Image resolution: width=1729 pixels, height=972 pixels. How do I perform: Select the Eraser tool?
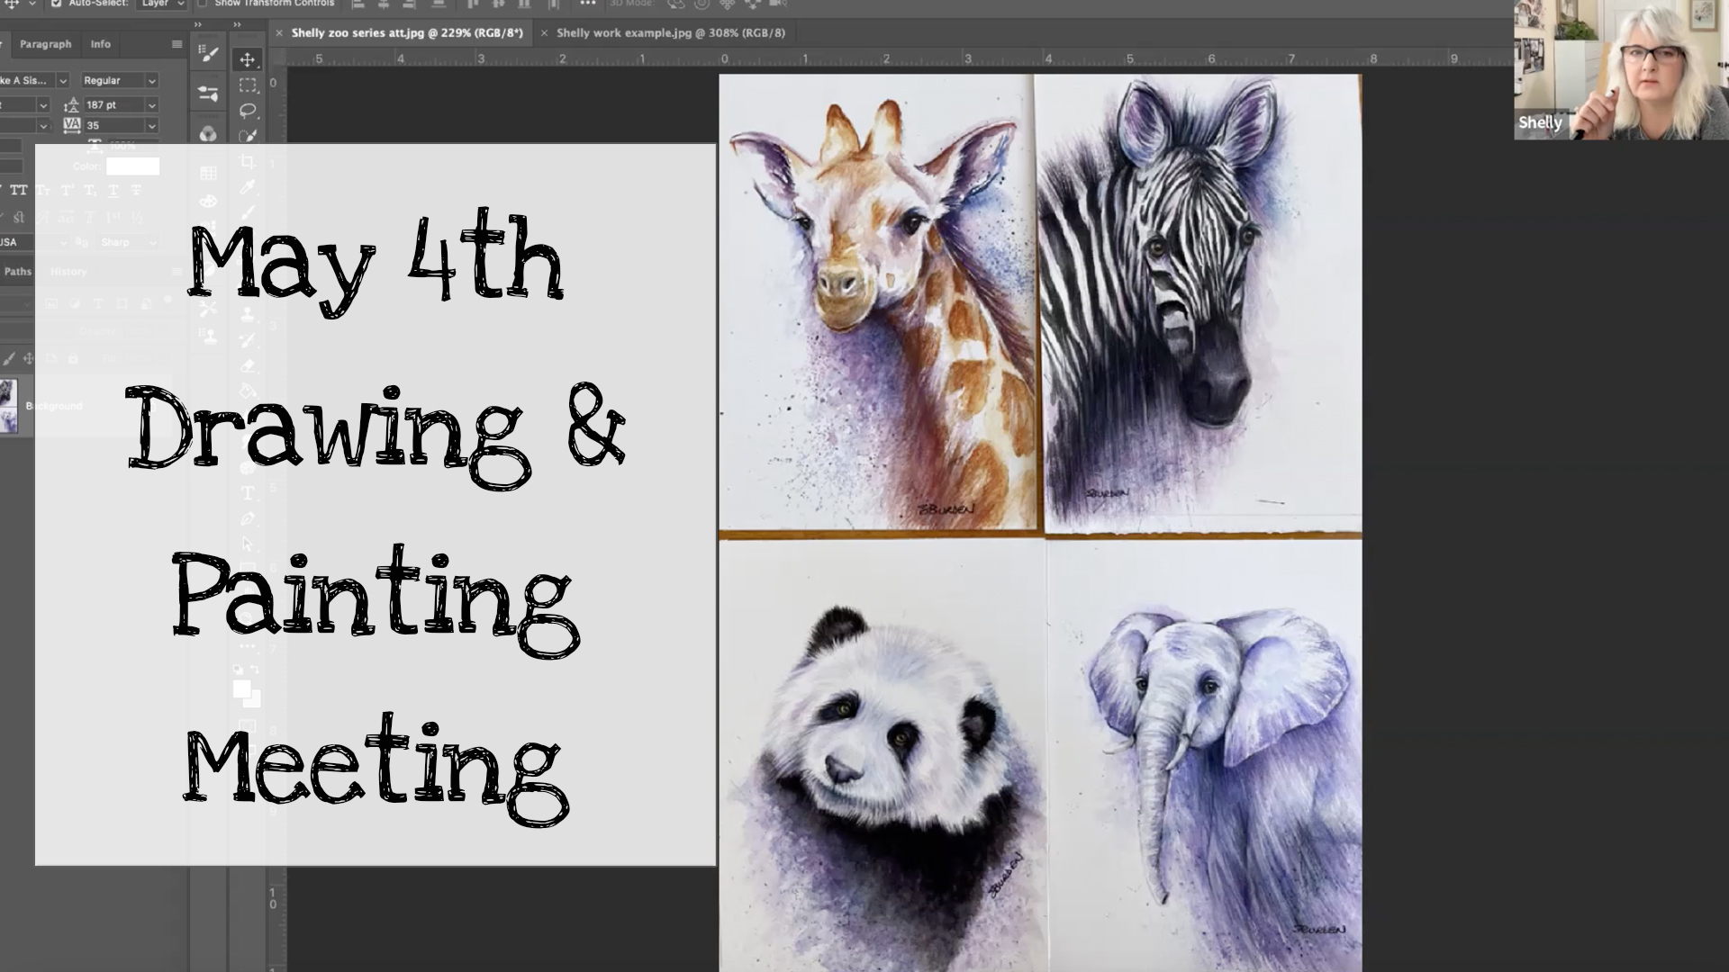tap(247, 365)
